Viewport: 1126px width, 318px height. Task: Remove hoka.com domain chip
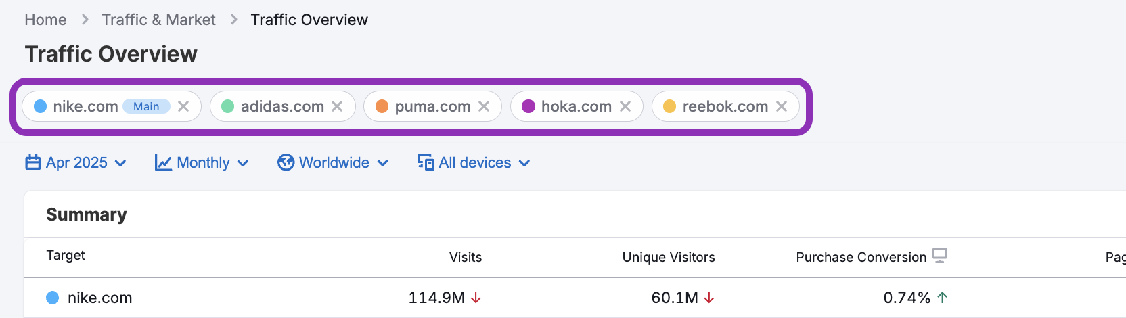[625, 106]
